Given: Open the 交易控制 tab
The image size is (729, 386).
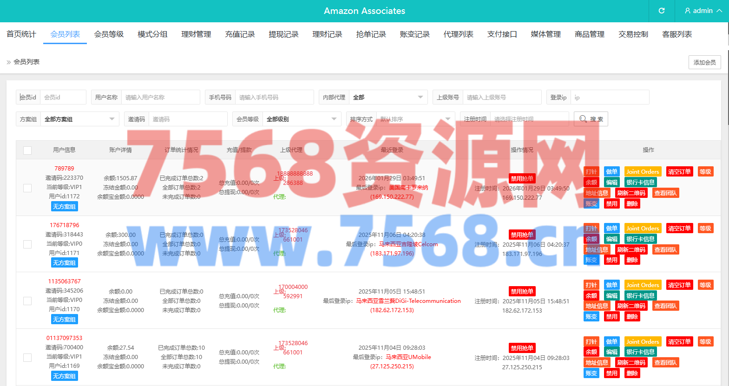Looking at the screenshot, I should coord(633,34).
